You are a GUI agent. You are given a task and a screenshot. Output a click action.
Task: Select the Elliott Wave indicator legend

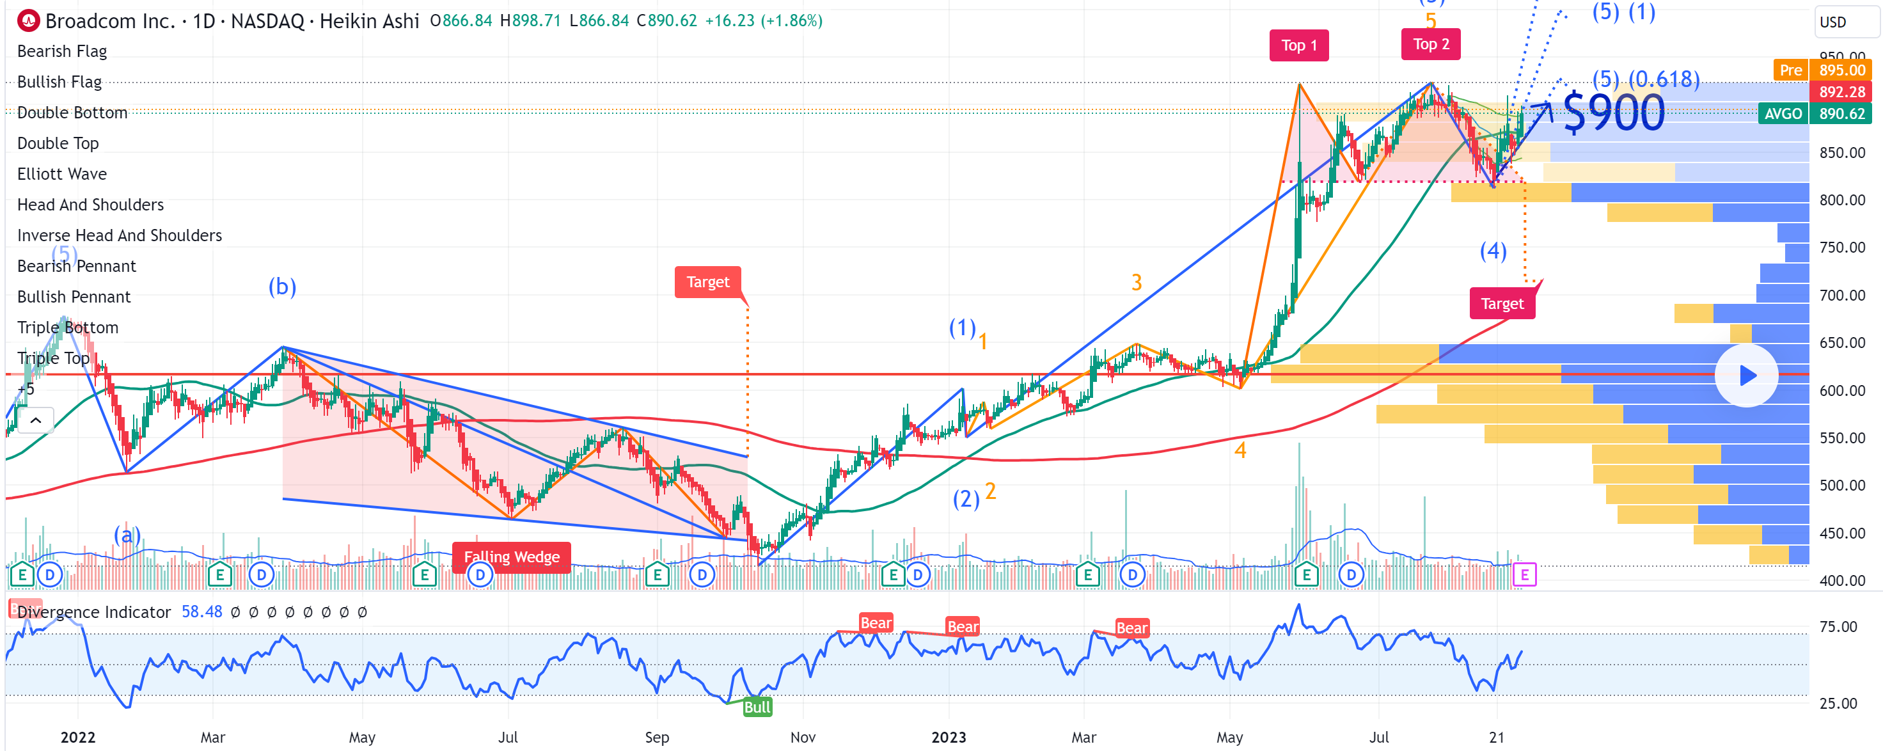pyautogui.click(x=62, y=174)
